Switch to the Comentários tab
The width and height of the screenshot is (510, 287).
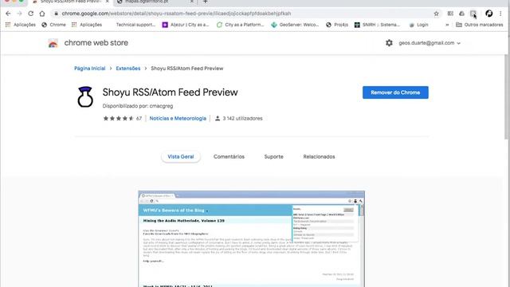click(x=229, y=156)
